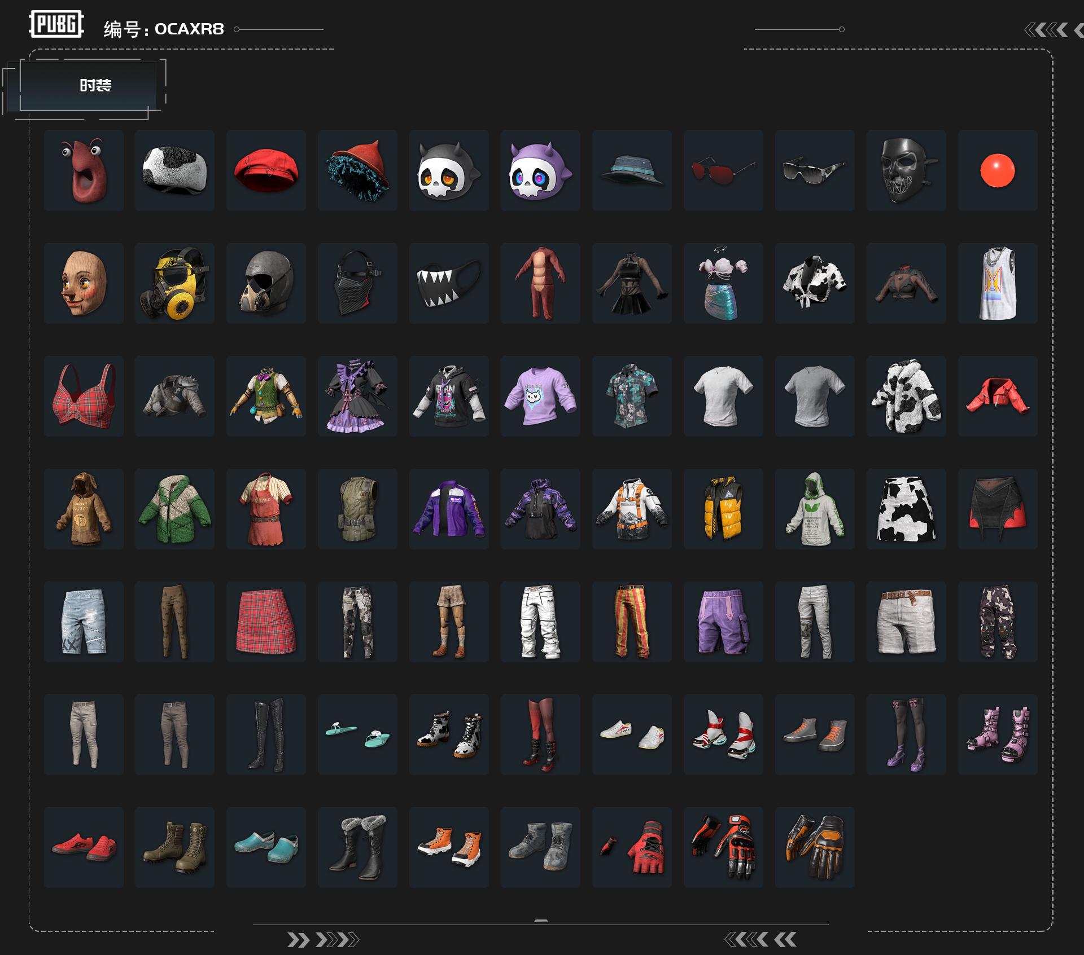Select the cow-print fluffy jacket
Image resolution: width=1084 pixels, height=955 pixels.
906,396
